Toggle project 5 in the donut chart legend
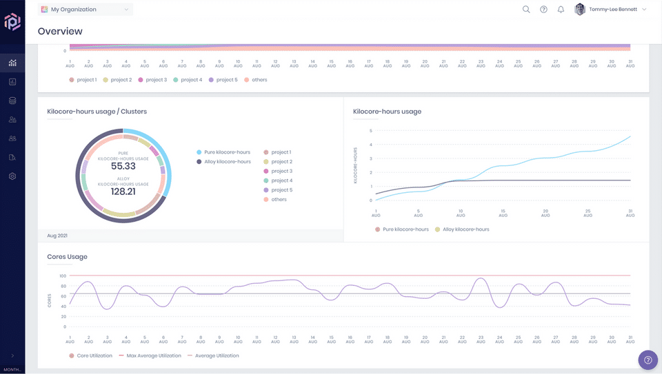The width and height of the screenshot is (662, 374). pos(278,190)
